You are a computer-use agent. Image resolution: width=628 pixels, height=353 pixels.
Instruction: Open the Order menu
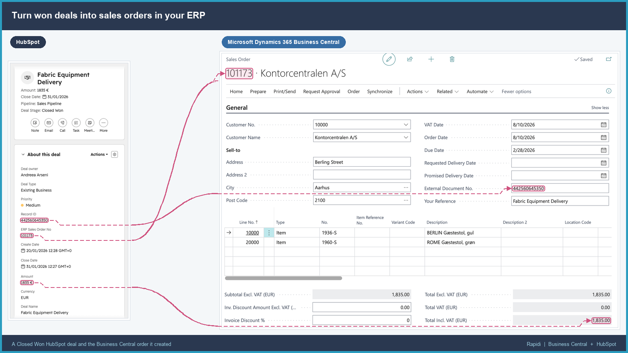pos(354,91)
